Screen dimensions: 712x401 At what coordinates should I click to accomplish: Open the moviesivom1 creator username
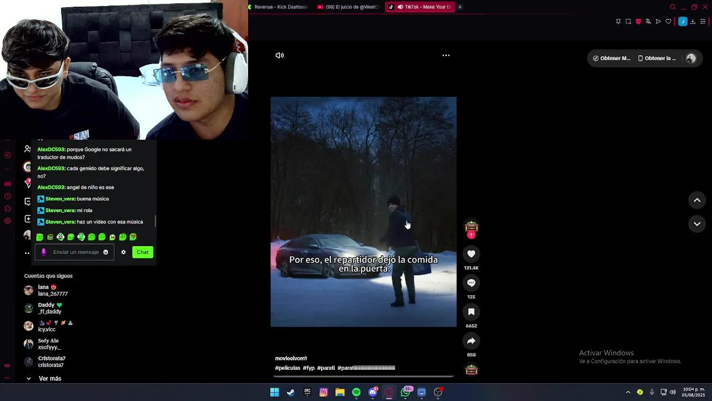click(291, 358)
